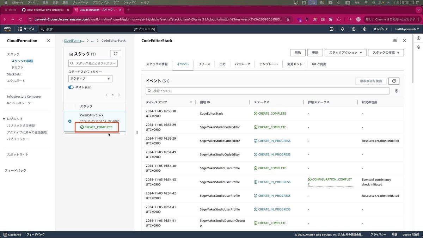This screenshot has height=238, width=423.
Task: Switch to the テンプレート tab
Action: pos(269,64)
